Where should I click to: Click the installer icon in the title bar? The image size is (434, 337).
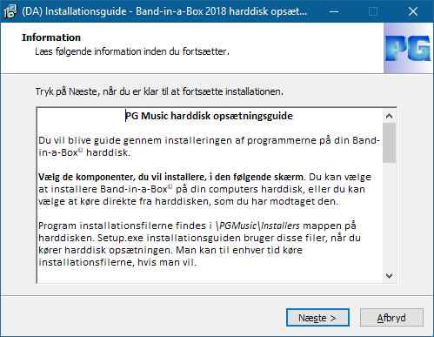pyautogui.click(x=10, y=11)
